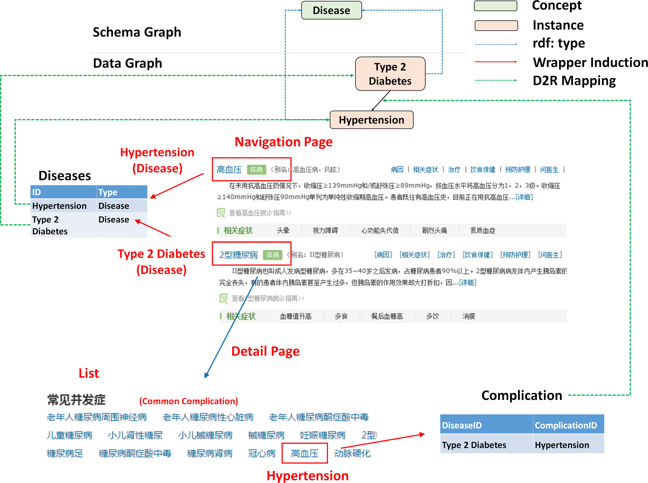Open the [治疗] link for 2型糖尿病
Image resolution: width=648 pixels, height=483 pixels.
[446, 255]
